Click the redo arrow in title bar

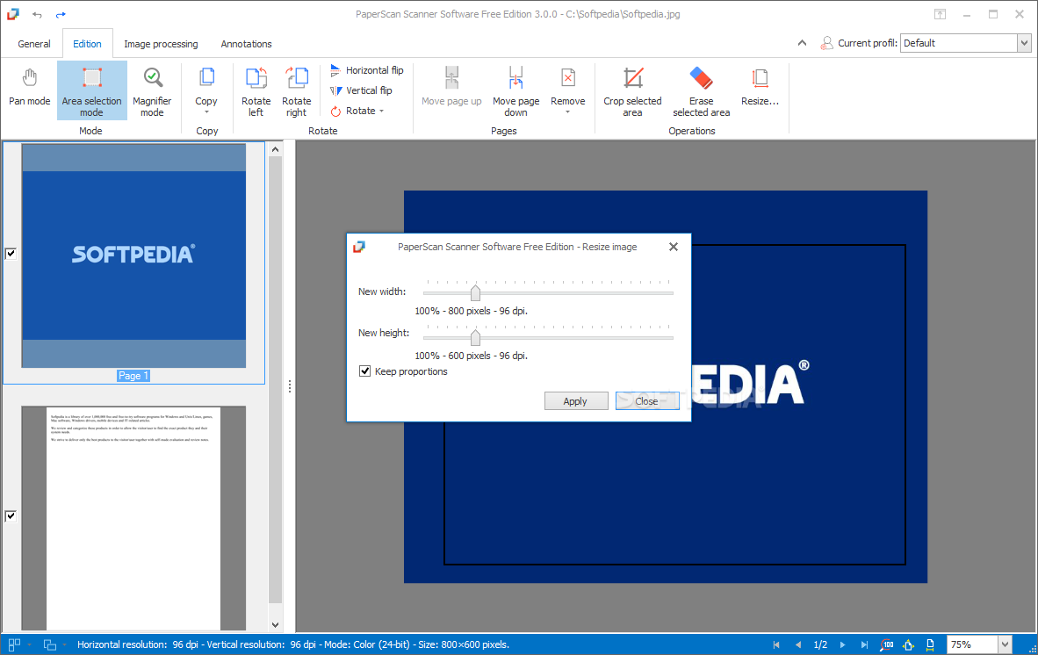[x=61, y=15]
